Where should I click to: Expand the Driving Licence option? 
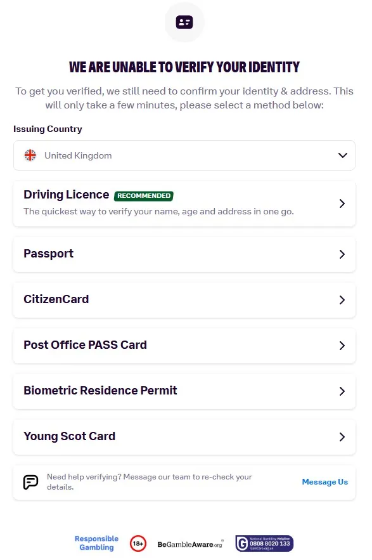[184, 204]
